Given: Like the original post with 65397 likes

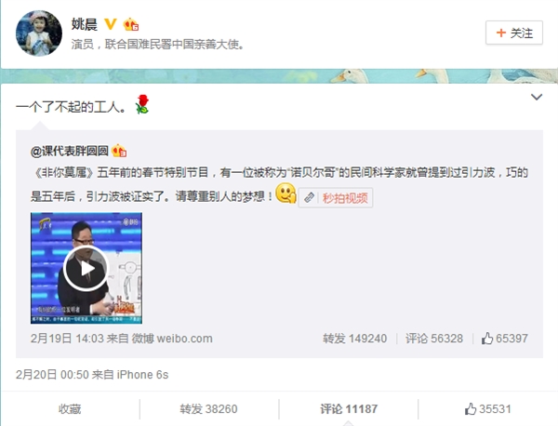Looking at the screenshot, I should 505,338.
